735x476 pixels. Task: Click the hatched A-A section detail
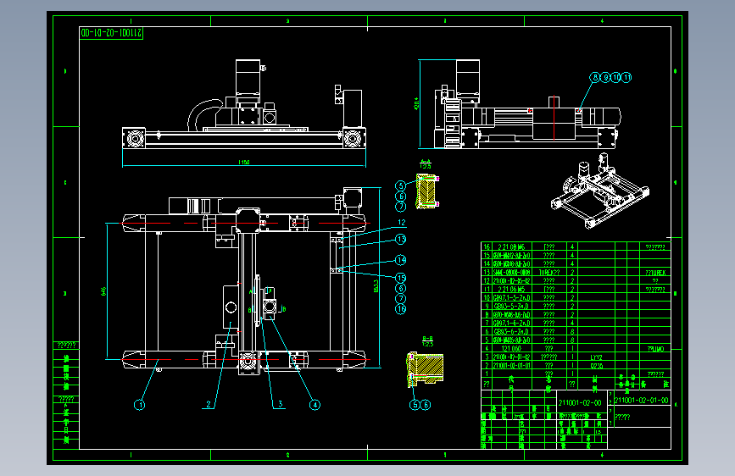pos(427,191)
